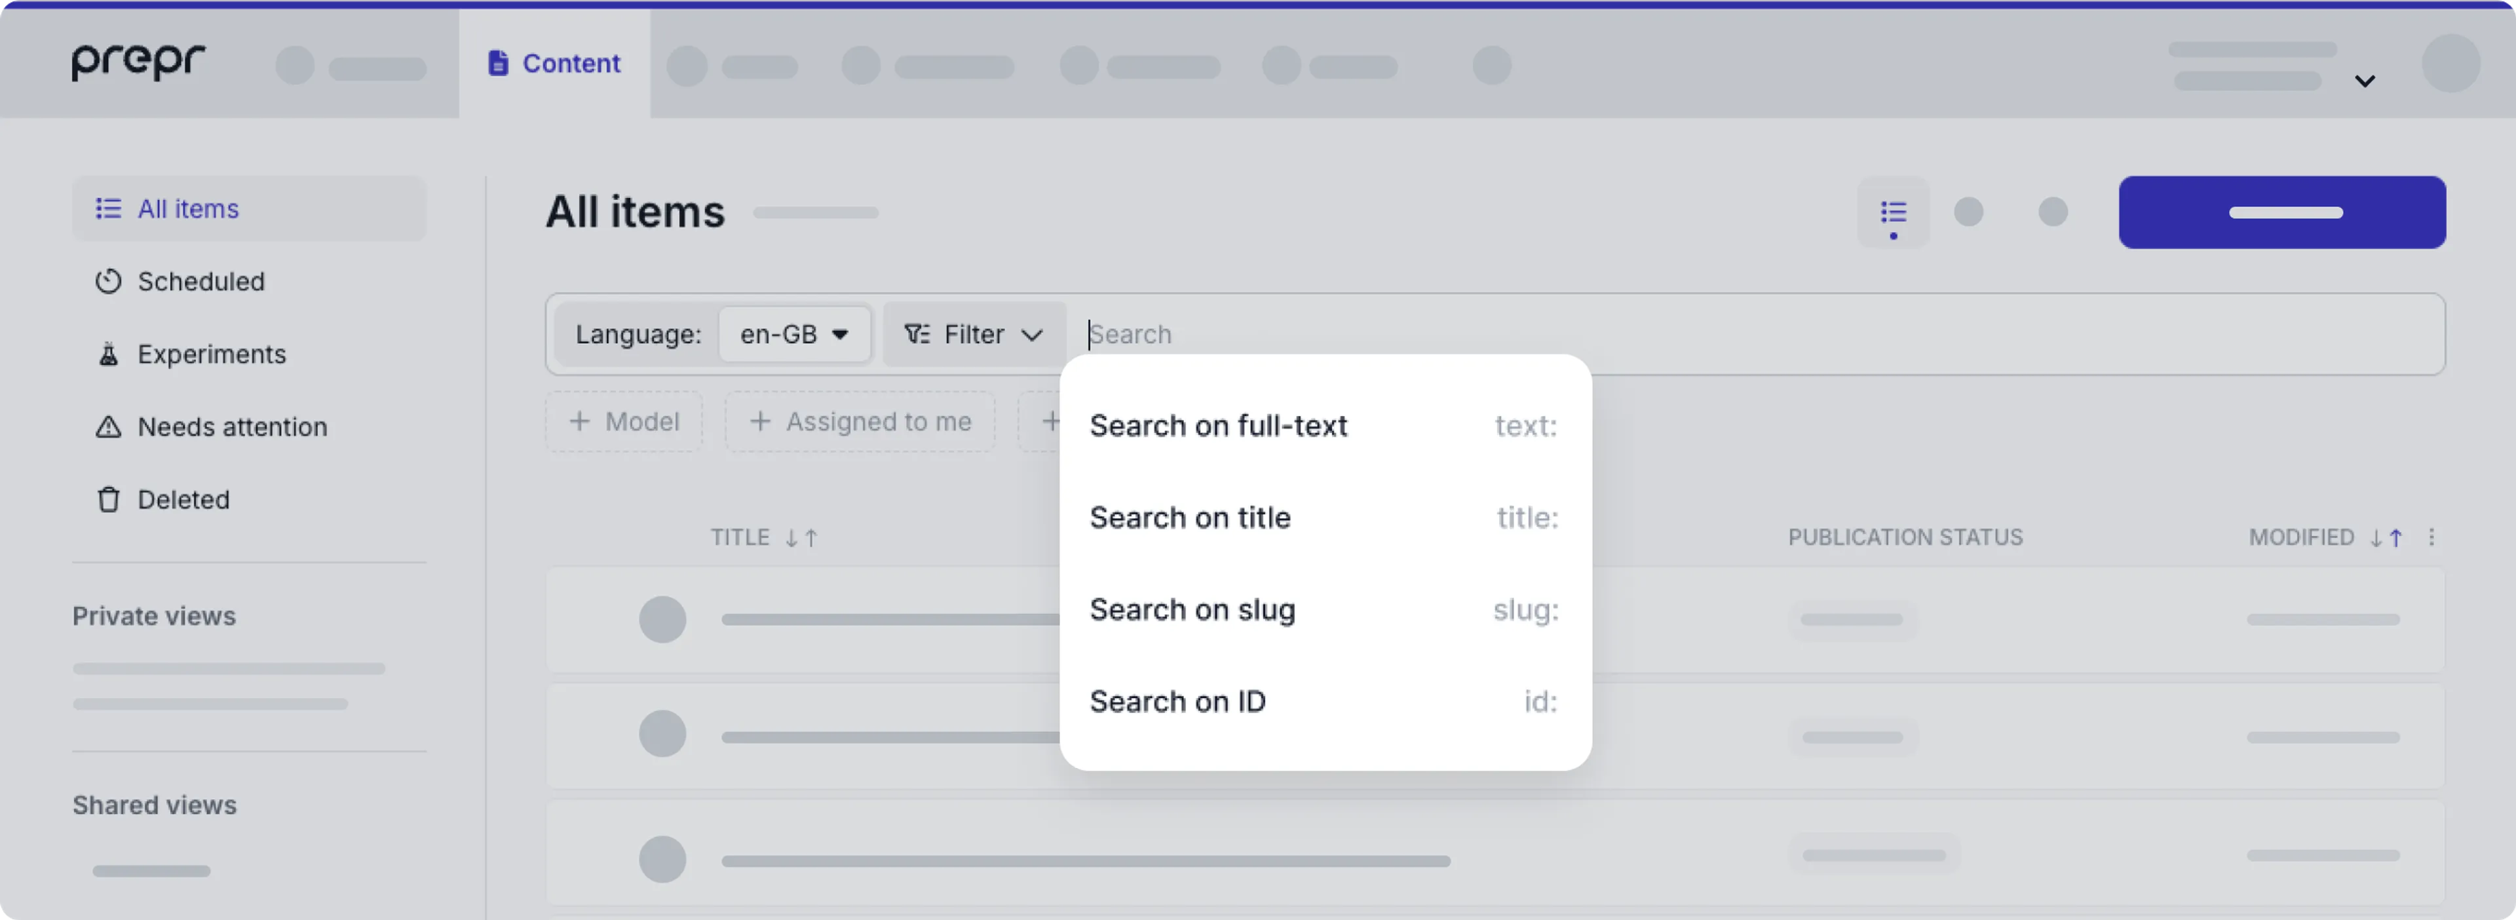
Task: Click the Filter funnel icon
Action: click(x=916, y=334)
